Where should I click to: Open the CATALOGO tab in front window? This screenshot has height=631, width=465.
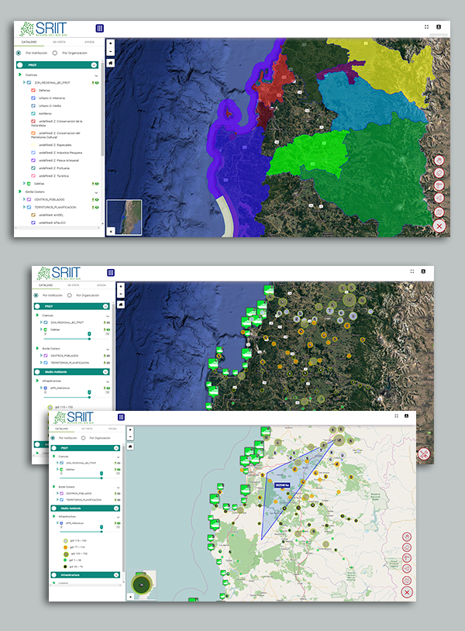tap(61, 429)
